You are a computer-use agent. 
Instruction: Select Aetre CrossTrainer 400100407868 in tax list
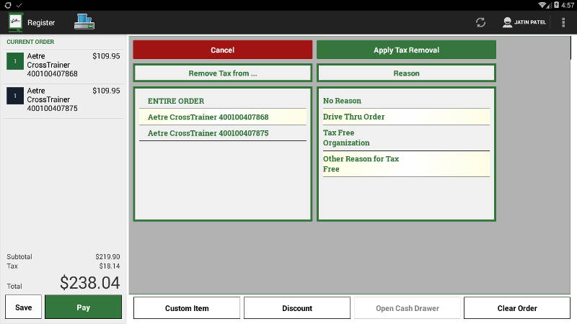coord(223,117)
